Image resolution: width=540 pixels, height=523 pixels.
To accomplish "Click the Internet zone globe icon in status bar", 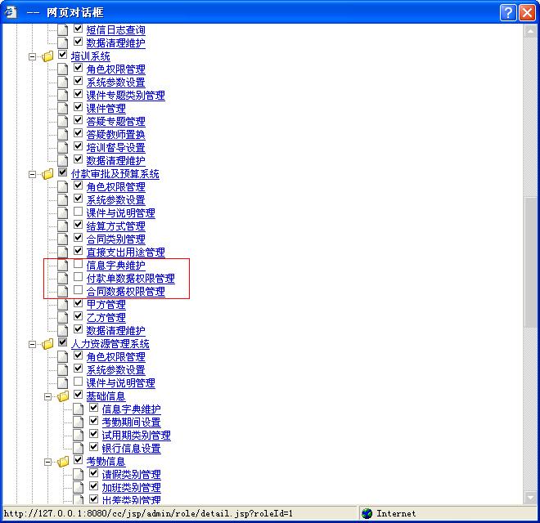I will point(367,514).
